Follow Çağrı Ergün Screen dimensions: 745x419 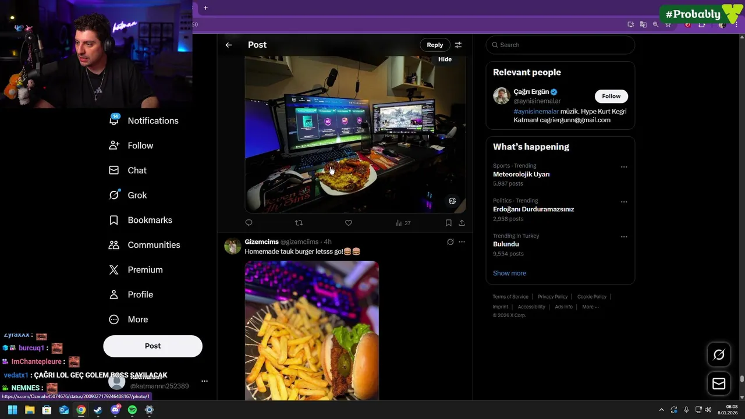(x=611, y=96)
